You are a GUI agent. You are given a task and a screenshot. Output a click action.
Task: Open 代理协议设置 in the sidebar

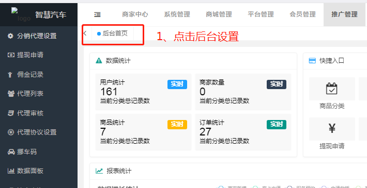pyautogui.click(x=37, y=132)
